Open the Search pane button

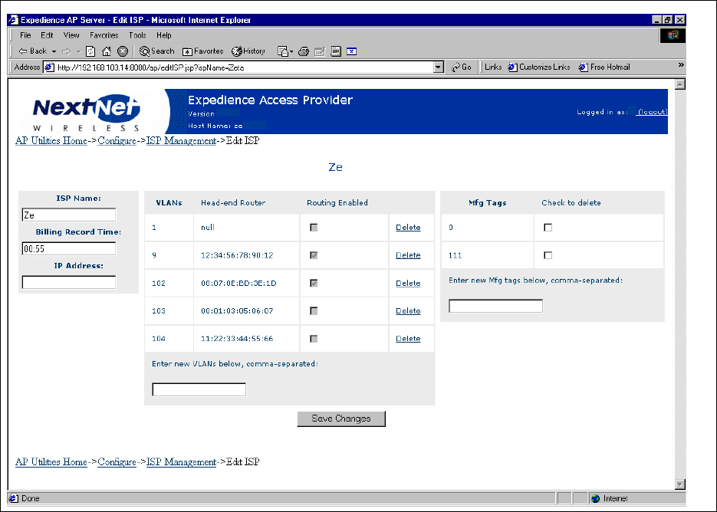[157, 51]
